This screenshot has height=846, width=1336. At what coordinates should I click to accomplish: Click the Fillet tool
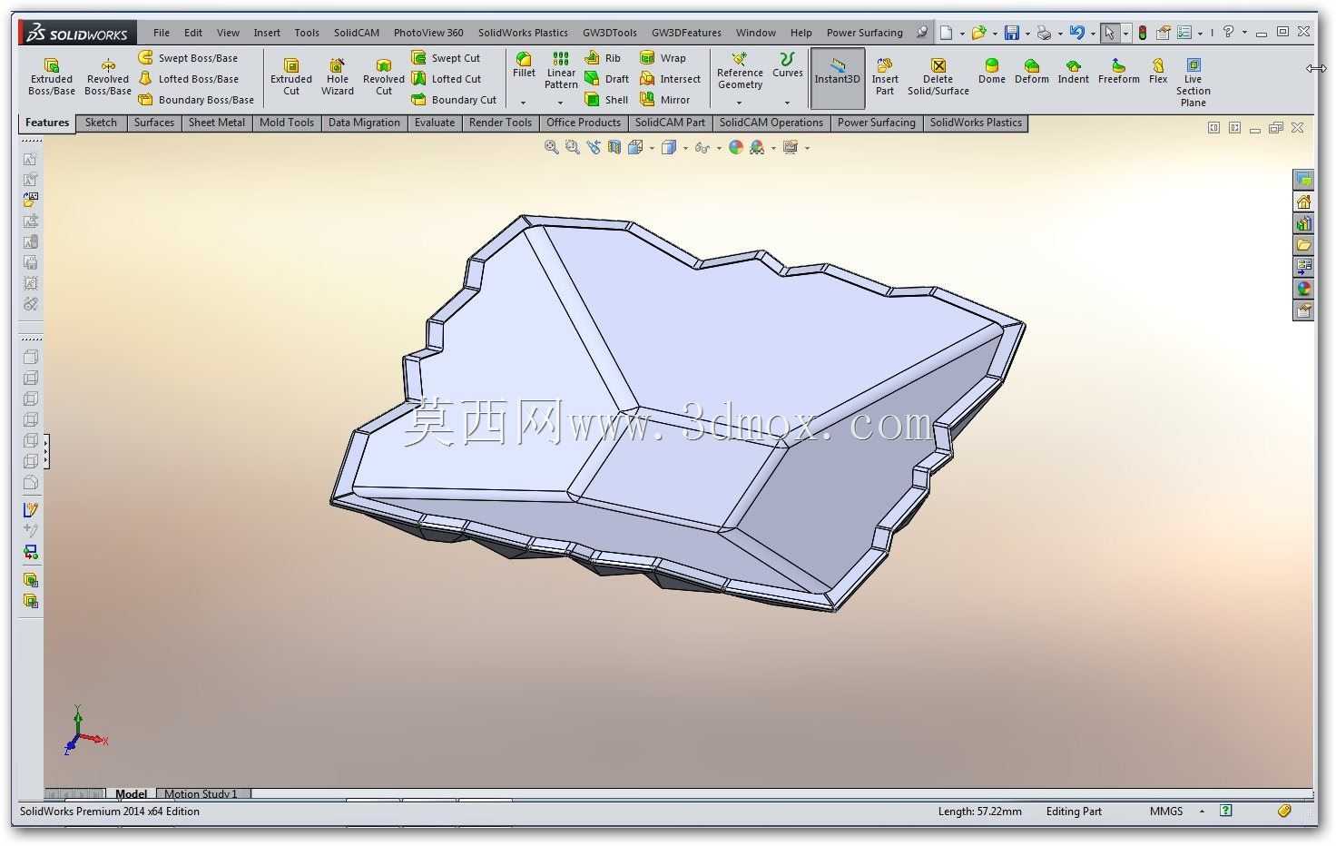pyautogui.click(x=524, y=65)
